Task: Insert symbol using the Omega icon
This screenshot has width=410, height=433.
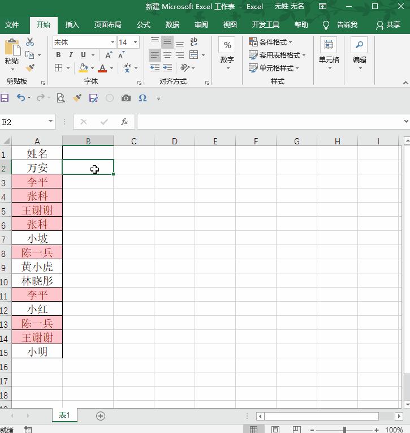Action: click(x=143, y=98)
